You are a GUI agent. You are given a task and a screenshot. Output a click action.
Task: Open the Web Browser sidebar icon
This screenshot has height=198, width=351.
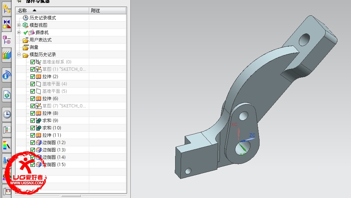pyautogui.click(x=7, y=95)
